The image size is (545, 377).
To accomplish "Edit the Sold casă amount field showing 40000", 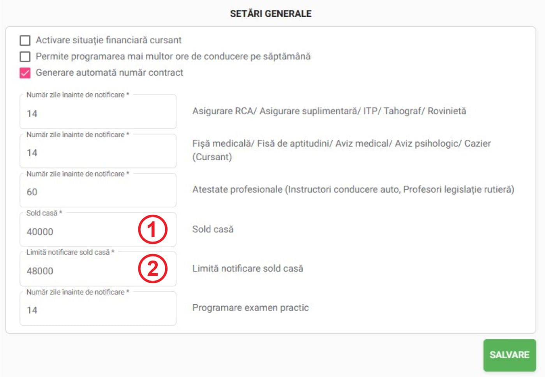I will point(98,230).
